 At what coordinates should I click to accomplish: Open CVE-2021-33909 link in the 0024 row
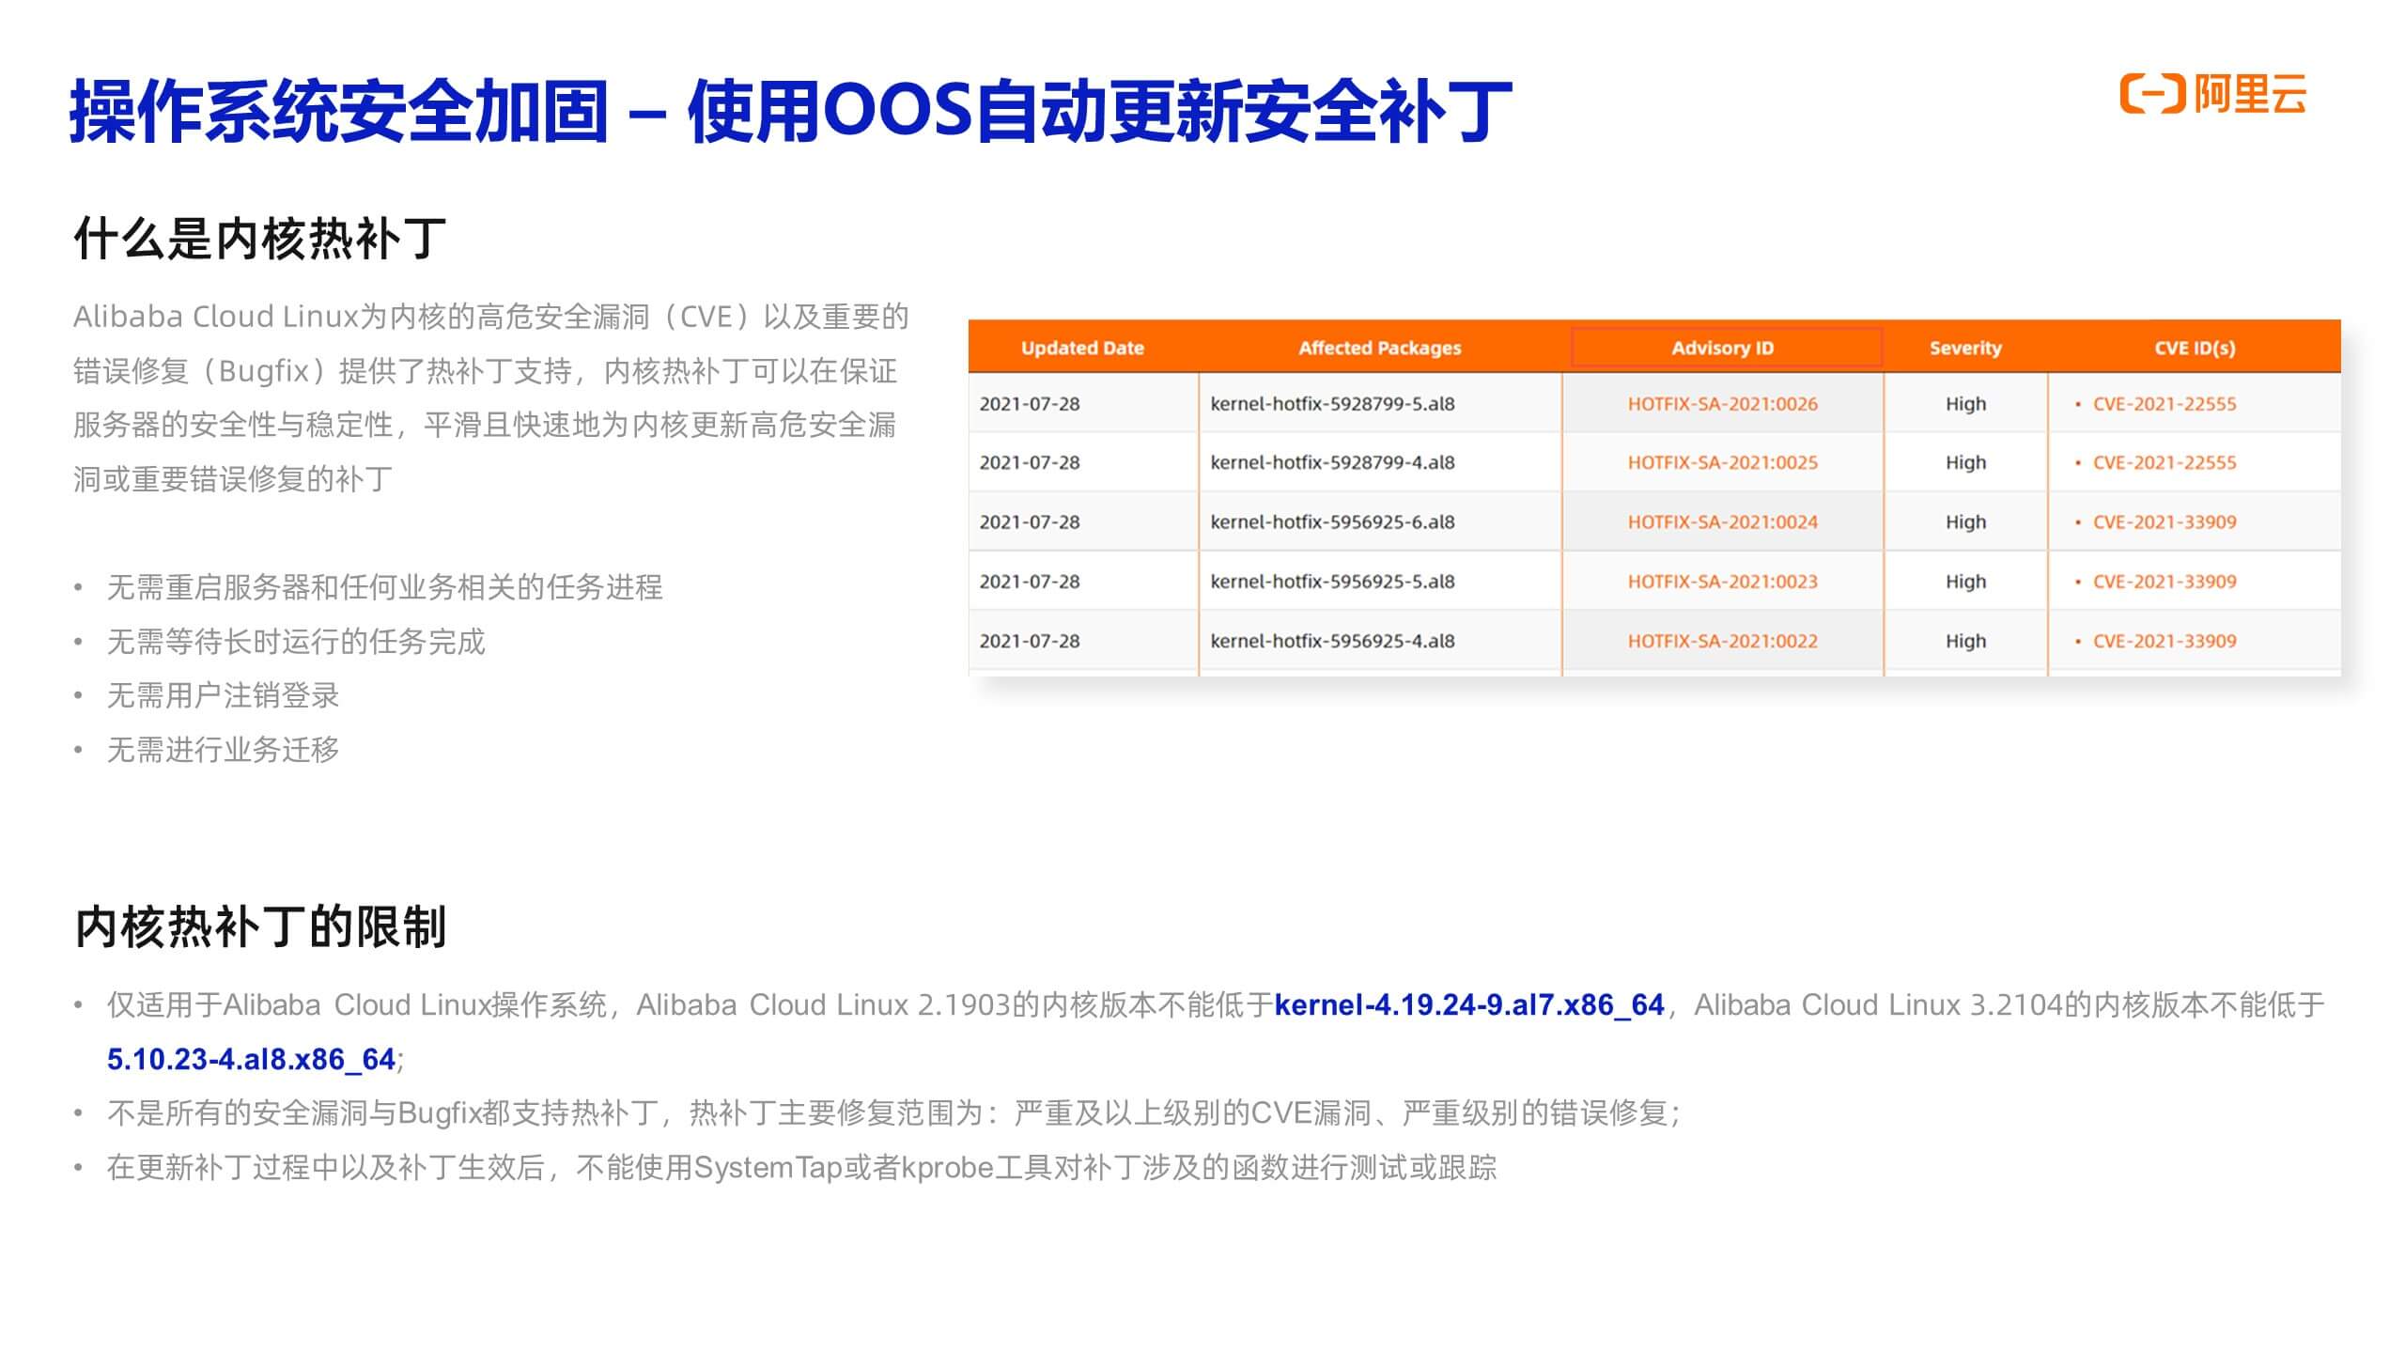[2164, 521]
